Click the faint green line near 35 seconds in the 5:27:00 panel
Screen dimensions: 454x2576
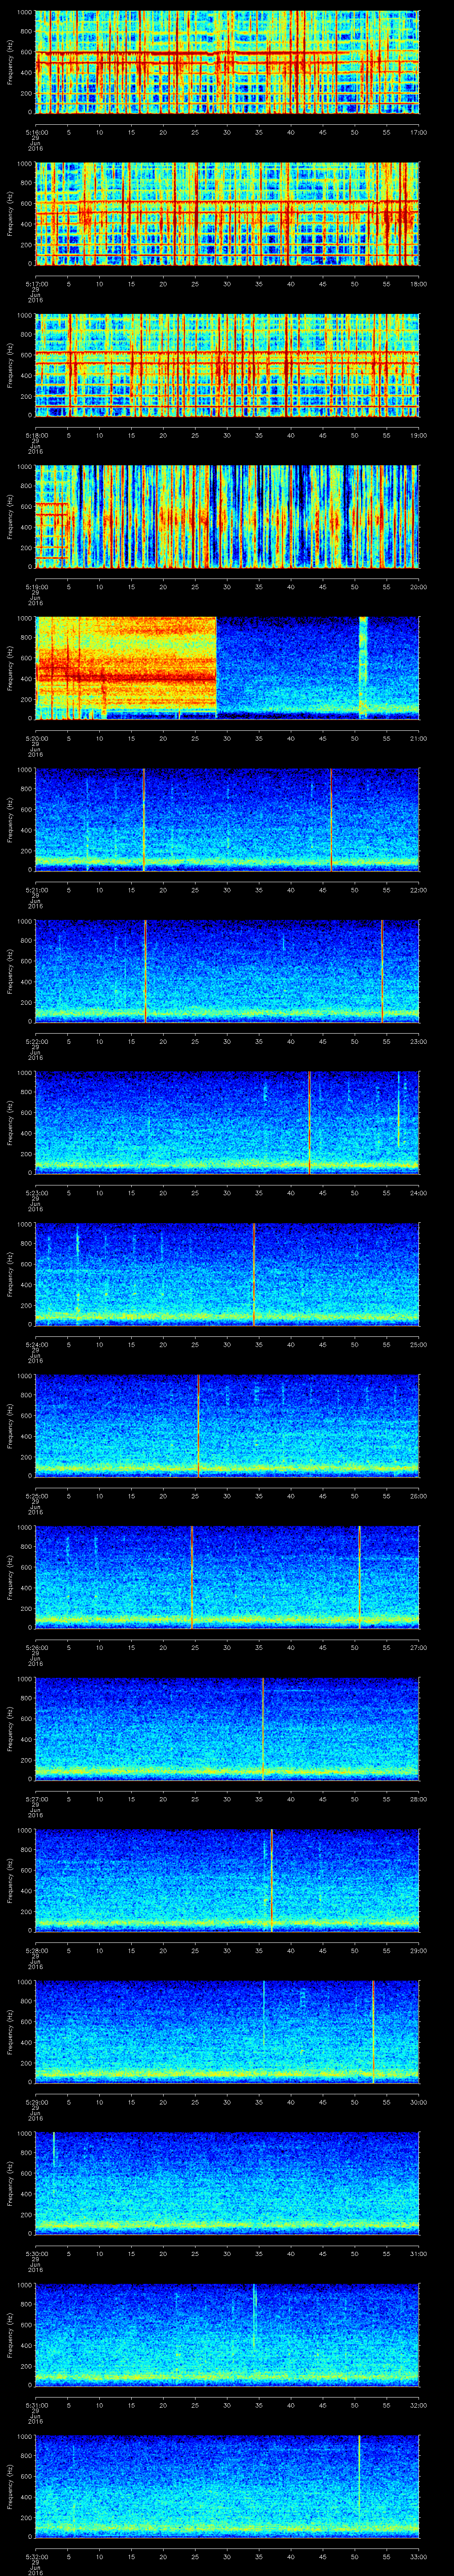(x=262, y=1729)
